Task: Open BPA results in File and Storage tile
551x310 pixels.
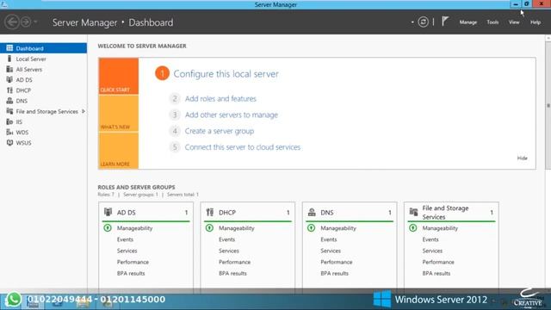Action: click(436, 273)
